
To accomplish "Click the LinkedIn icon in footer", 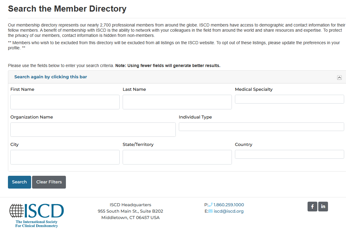I will 323,207.
